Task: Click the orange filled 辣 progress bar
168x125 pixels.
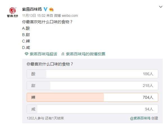Action: 65,97
